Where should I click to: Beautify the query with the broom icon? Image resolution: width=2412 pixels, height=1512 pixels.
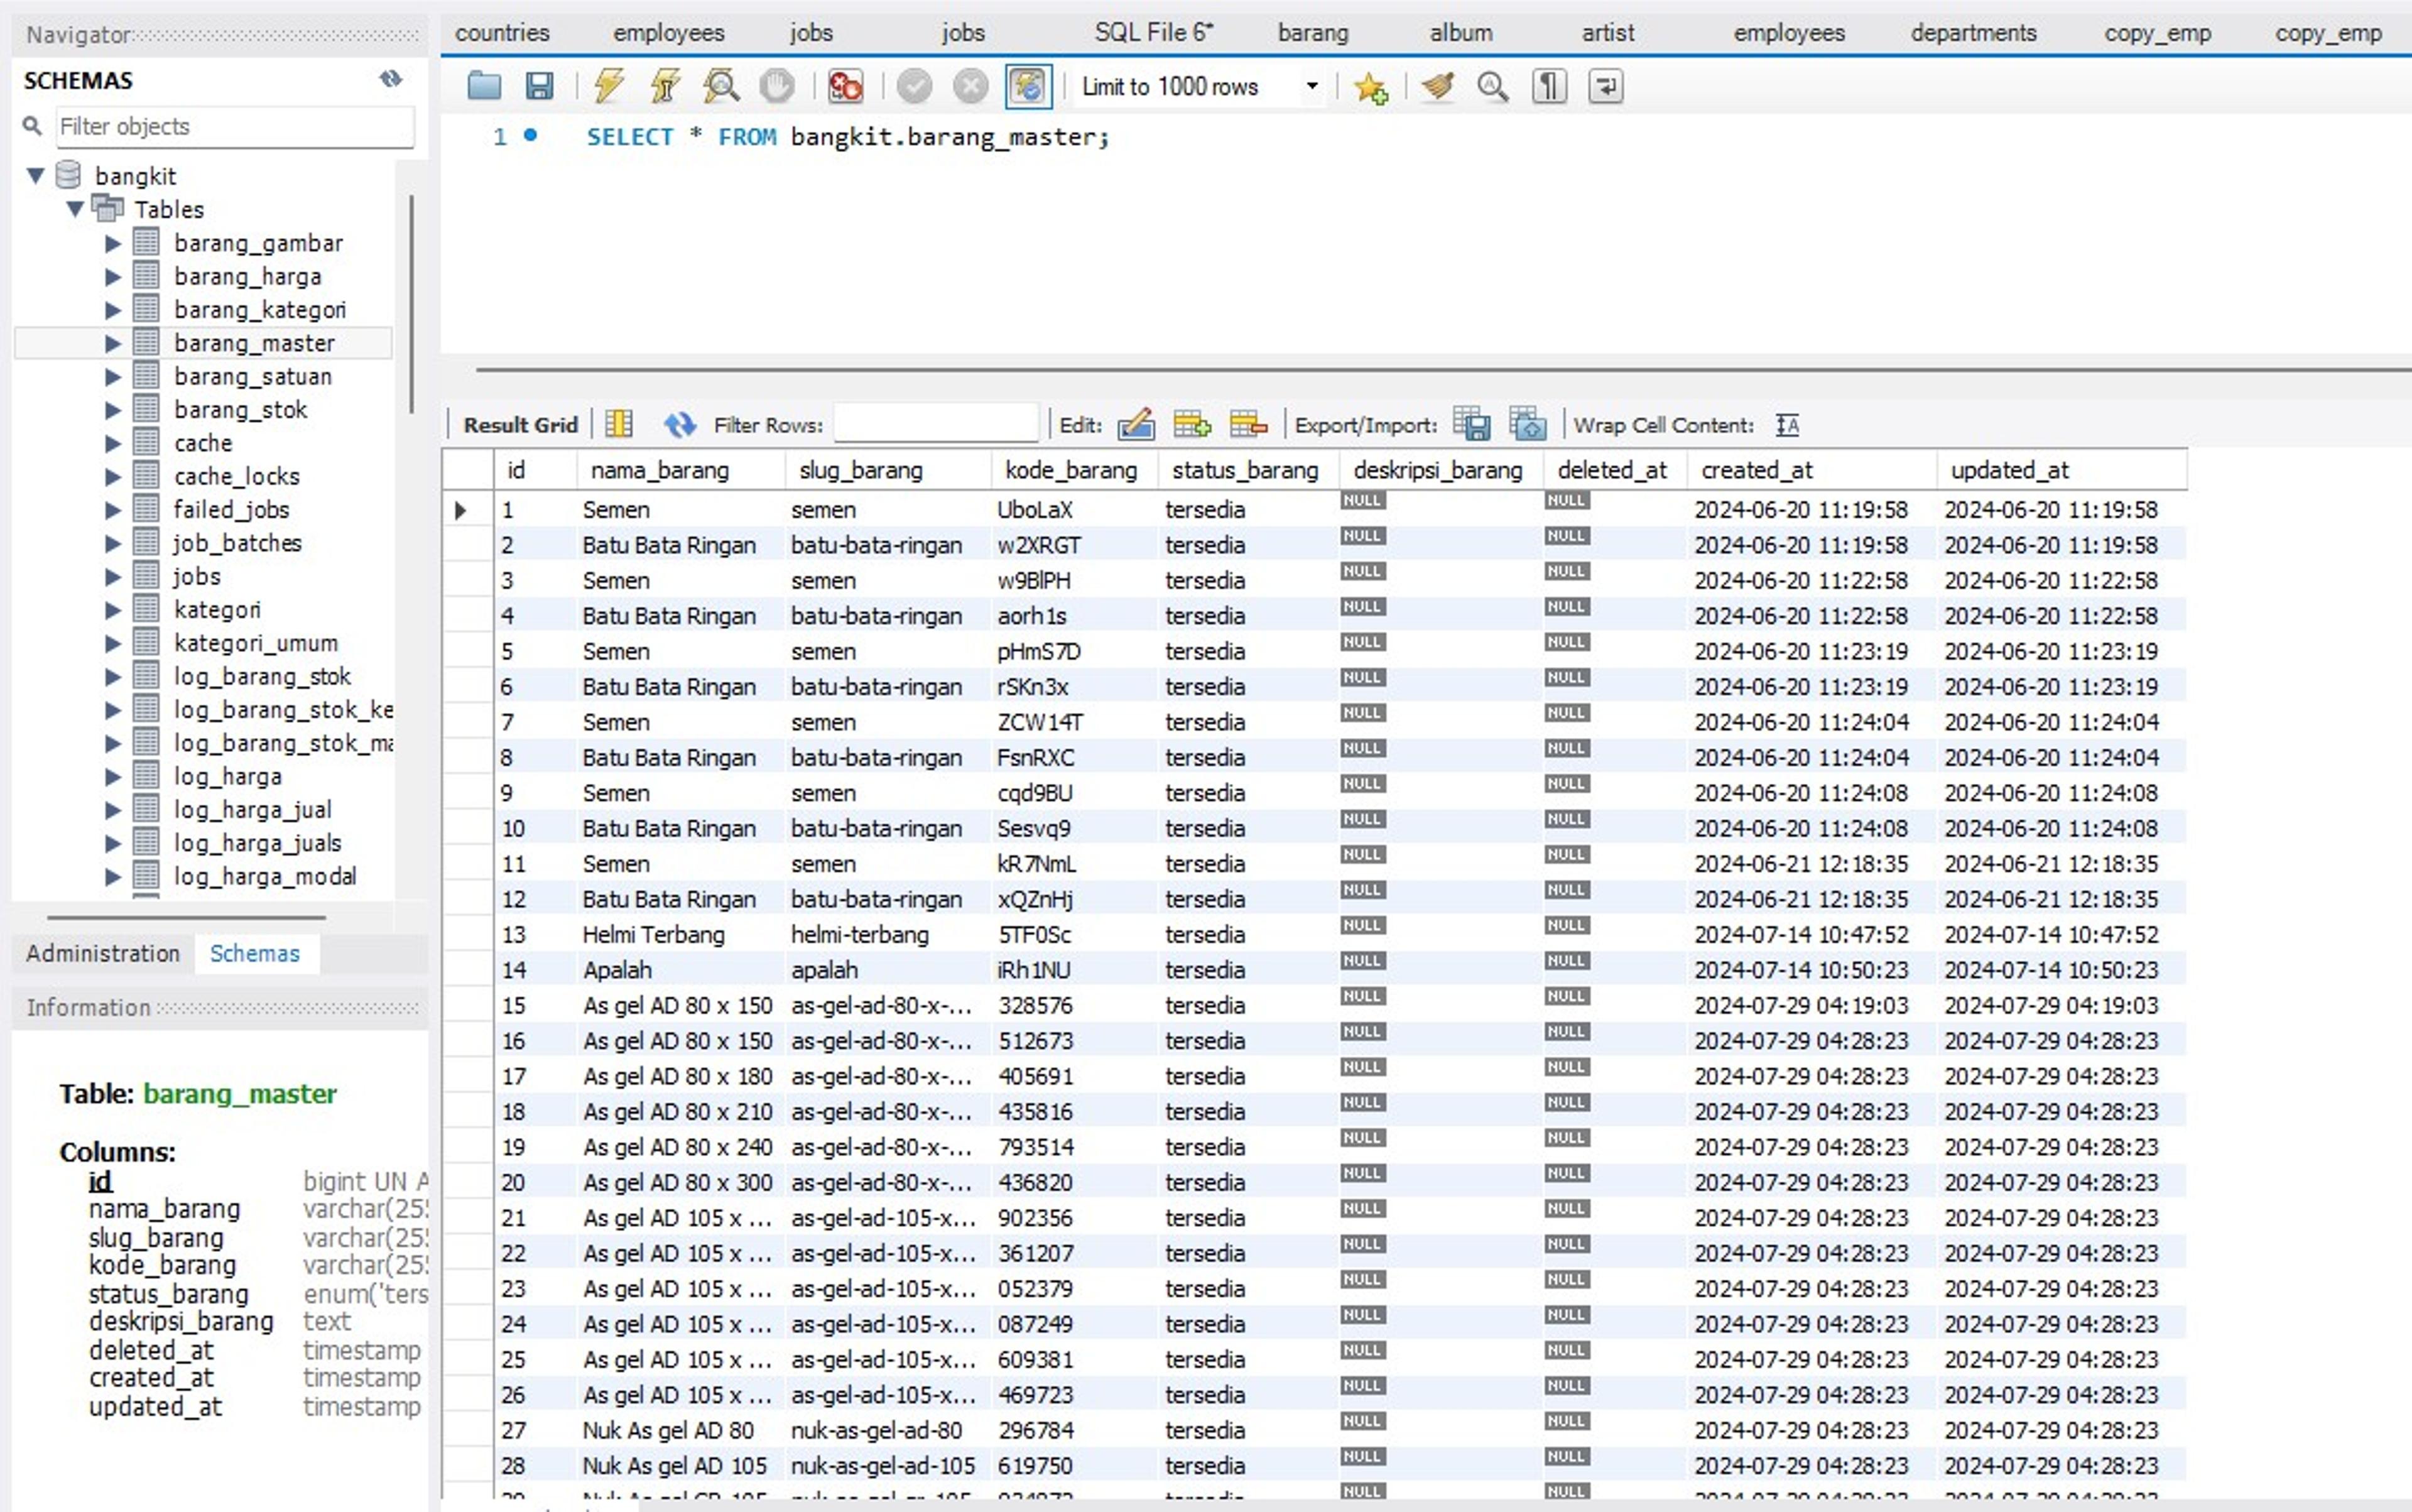1437,87
